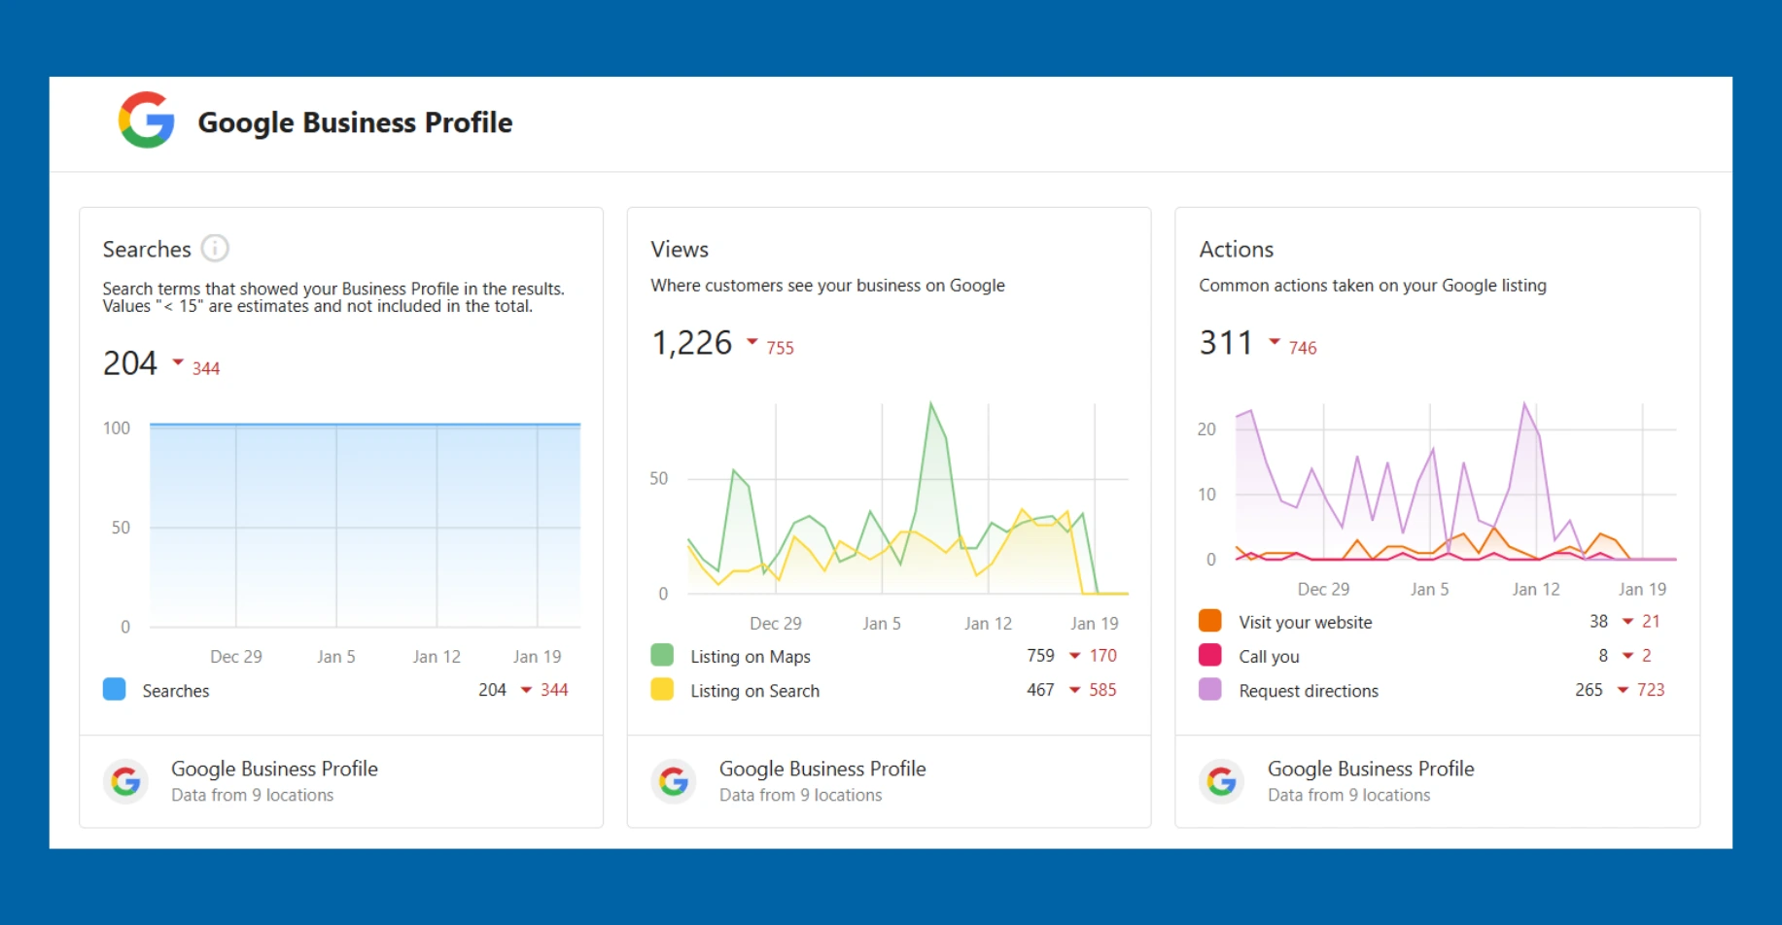Select the Call you legend label
Screen dimensions: 1782x925
coord(1269,657)
